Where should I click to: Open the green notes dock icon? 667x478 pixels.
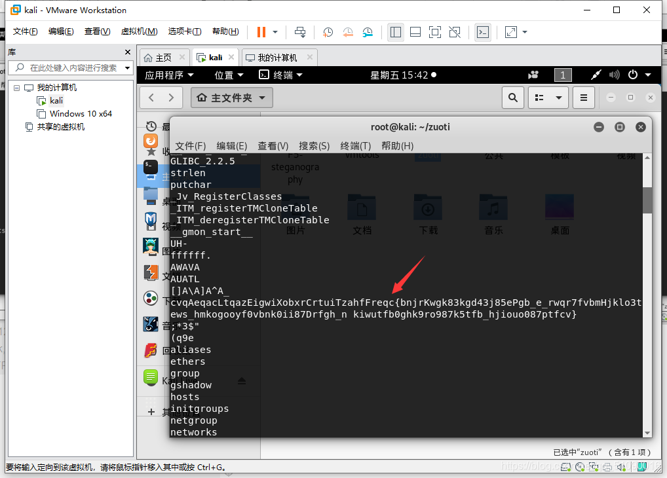(151, 377)
